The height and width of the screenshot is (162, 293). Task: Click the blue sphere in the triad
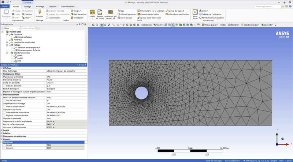282,139
